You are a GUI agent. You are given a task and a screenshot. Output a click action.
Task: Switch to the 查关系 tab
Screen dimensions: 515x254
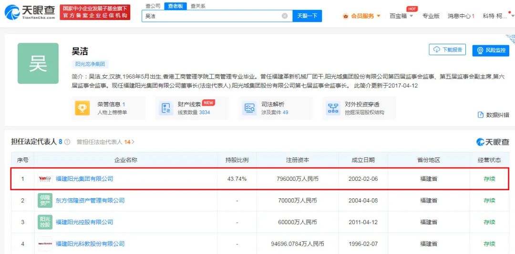[198, 6]
